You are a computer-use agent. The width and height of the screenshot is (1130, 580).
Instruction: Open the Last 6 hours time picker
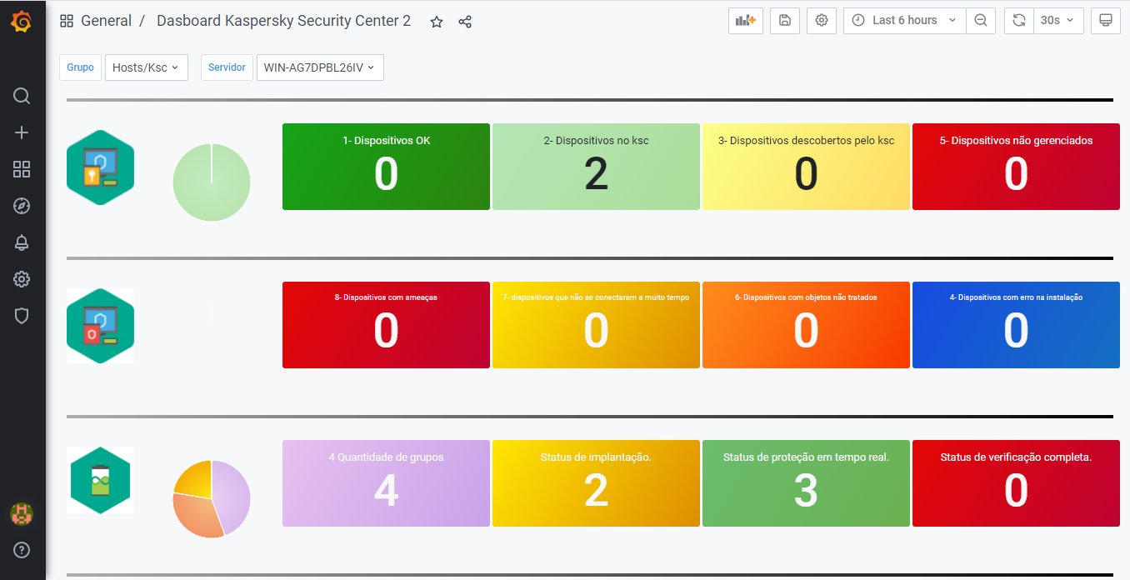click(x=905, y=20)
